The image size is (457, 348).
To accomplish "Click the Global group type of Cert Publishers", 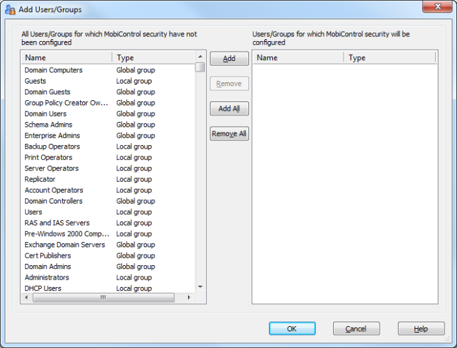I will click(136, 256).
